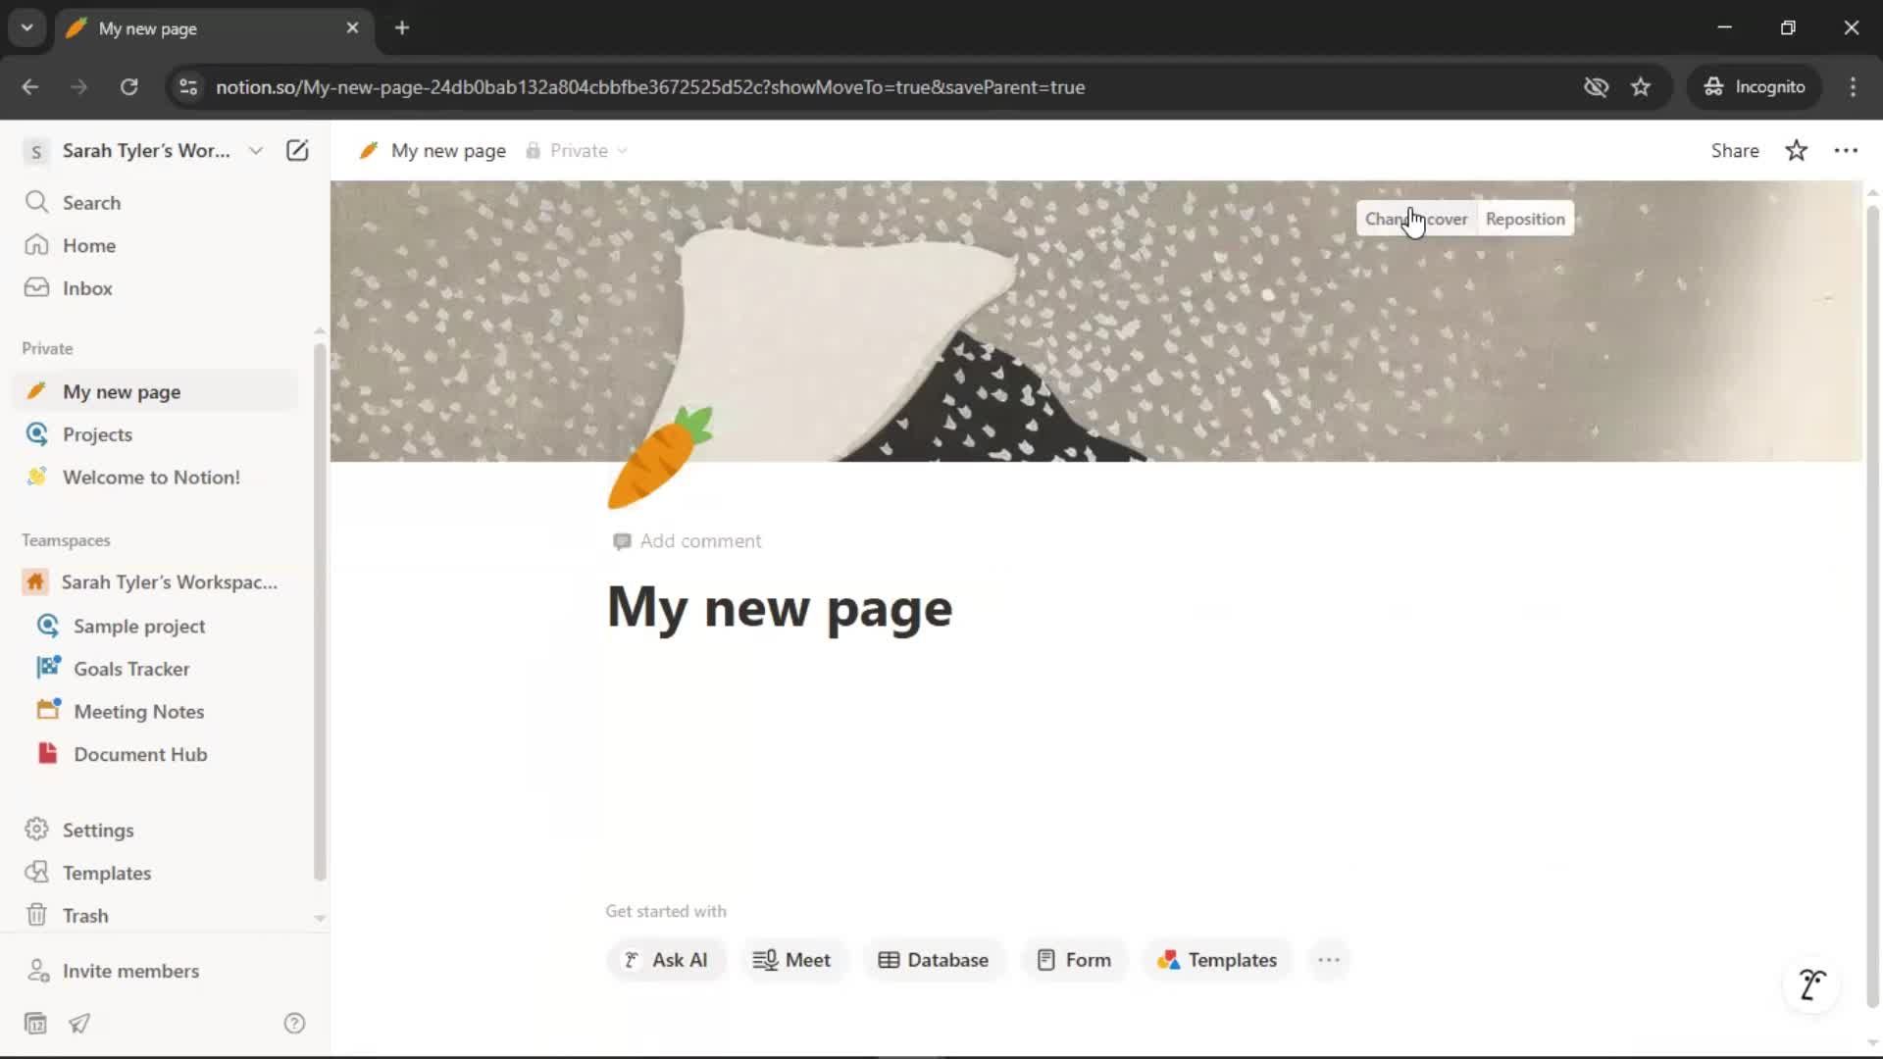Expand the workspace switcher chevron

pyautogui.click(x=256, y=150)
